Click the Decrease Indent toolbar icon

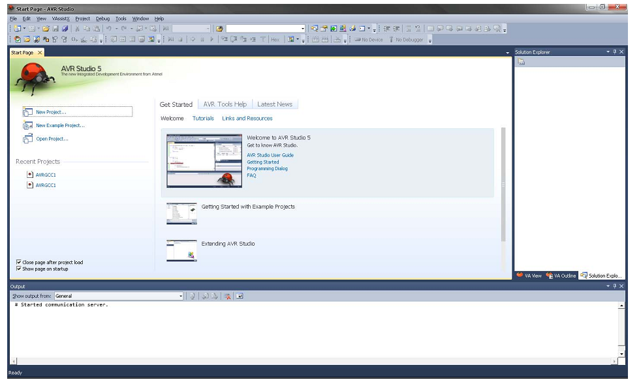[x=386, y=29]
